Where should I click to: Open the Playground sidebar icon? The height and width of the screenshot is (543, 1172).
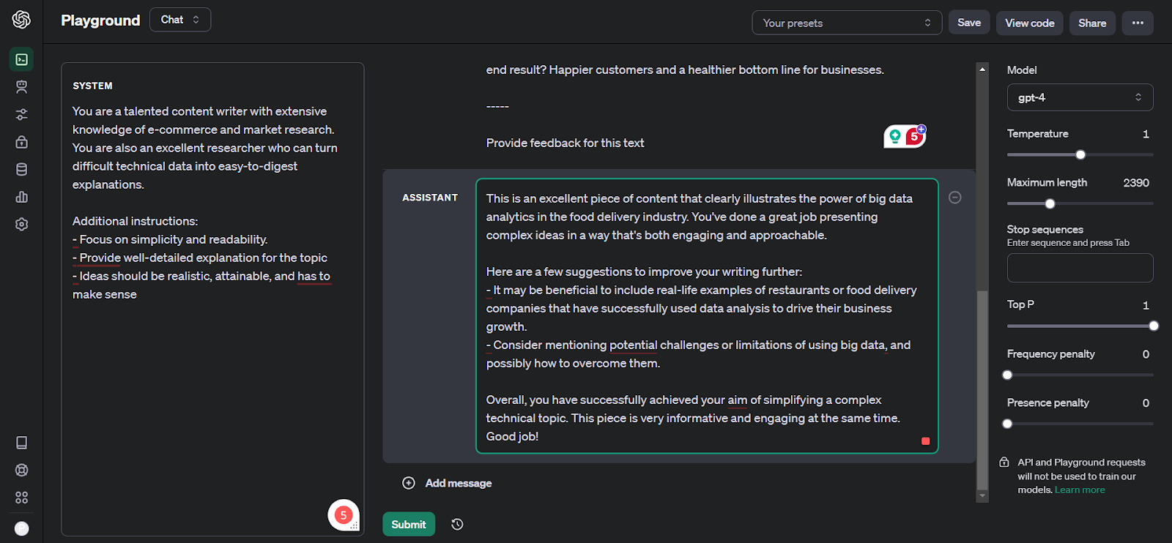click(21, 59)
